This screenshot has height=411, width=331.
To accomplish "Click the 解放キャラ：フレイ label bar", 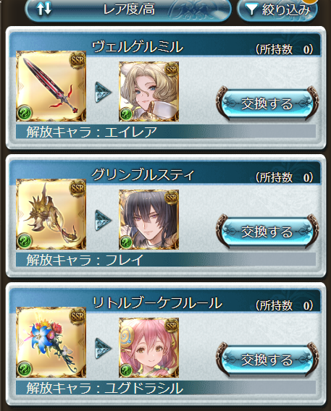I will [166, 260].
